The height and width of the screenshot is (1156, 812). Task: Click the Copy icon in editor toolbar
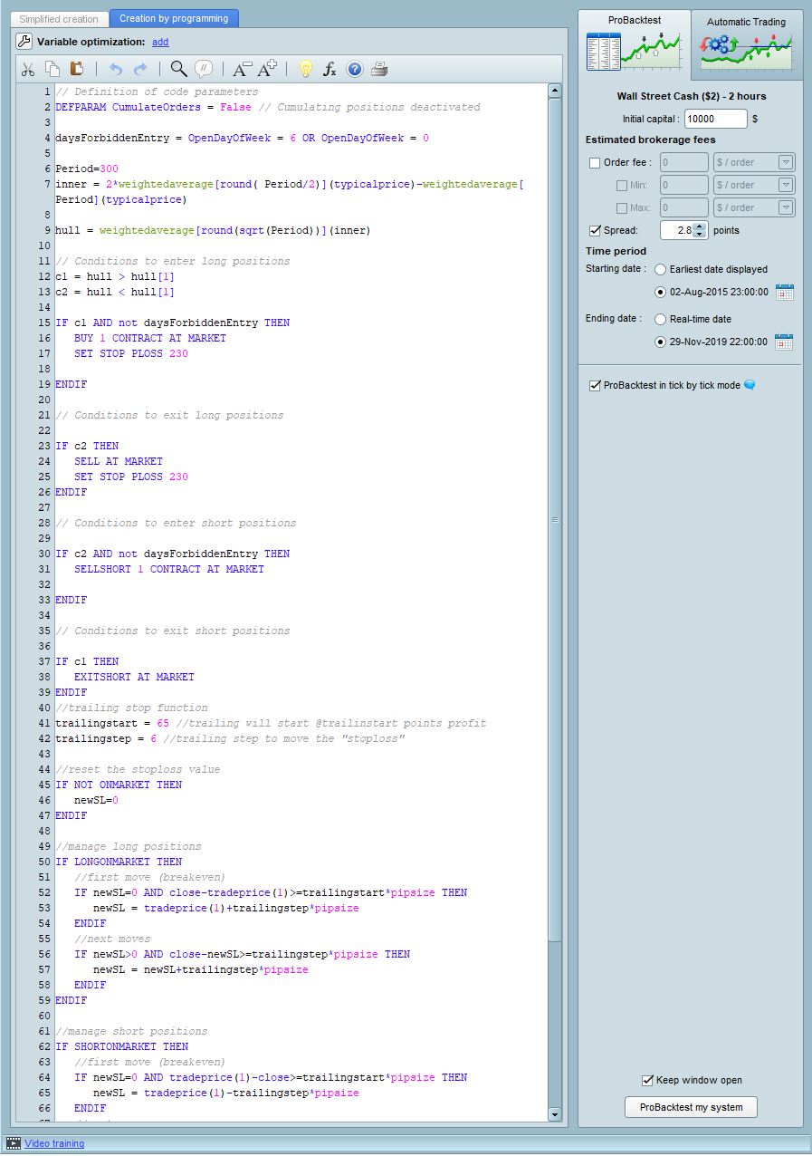pyautogui.click(x=53, y=69)
